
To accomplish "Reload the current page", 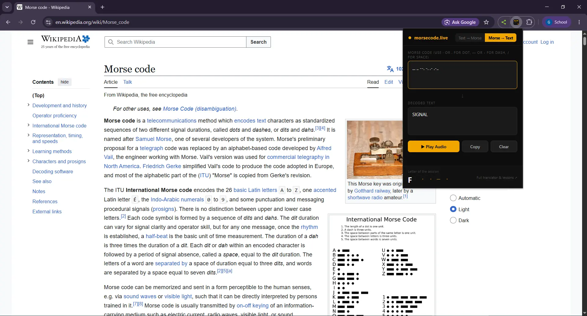I will click(33, 22).
